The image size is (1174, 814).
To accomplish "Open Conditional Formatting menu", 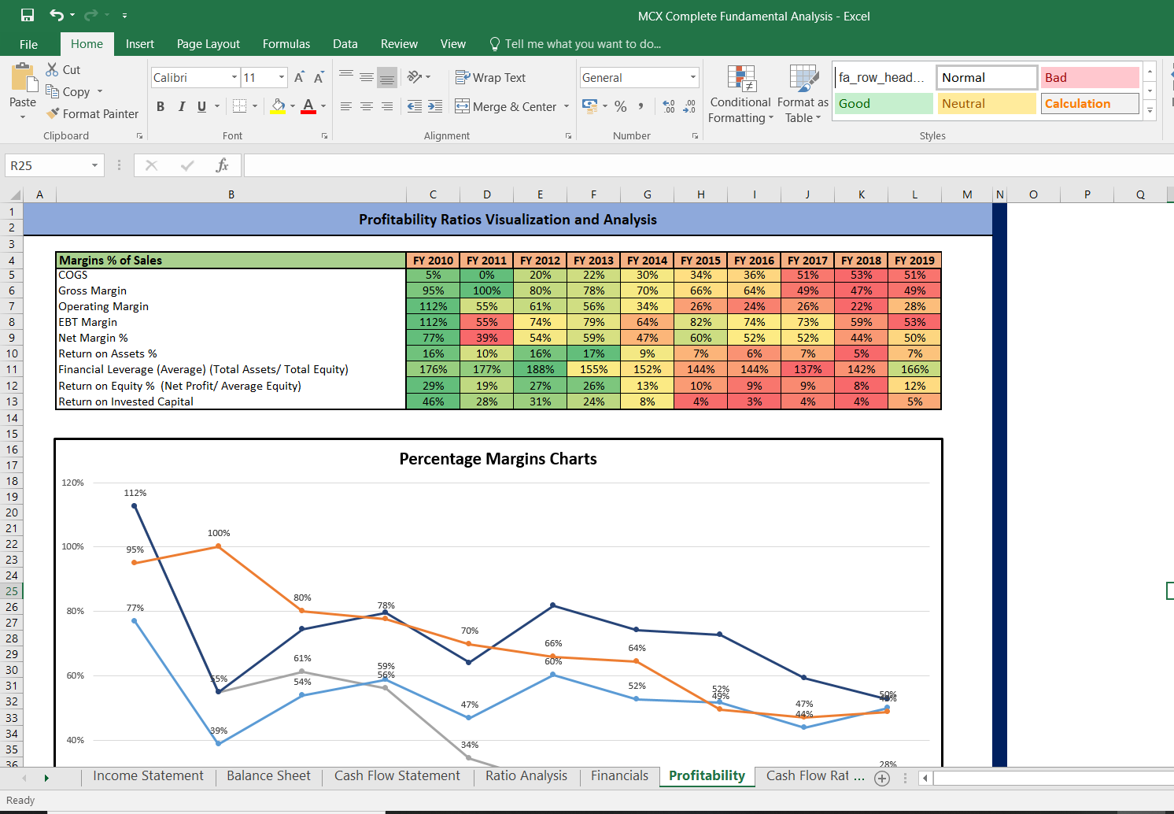I will coord(740,94).
